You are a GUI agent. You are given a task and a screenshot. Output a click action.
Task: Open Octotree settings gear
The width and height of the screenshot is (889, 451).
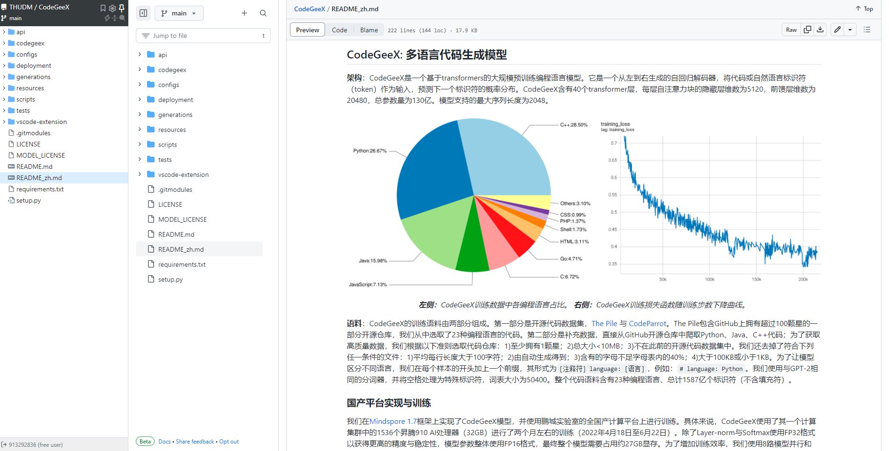pyautogui.click(x=112, y=8)
